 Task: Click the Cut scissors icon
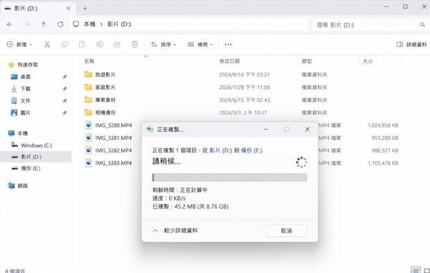coord(47,44)
